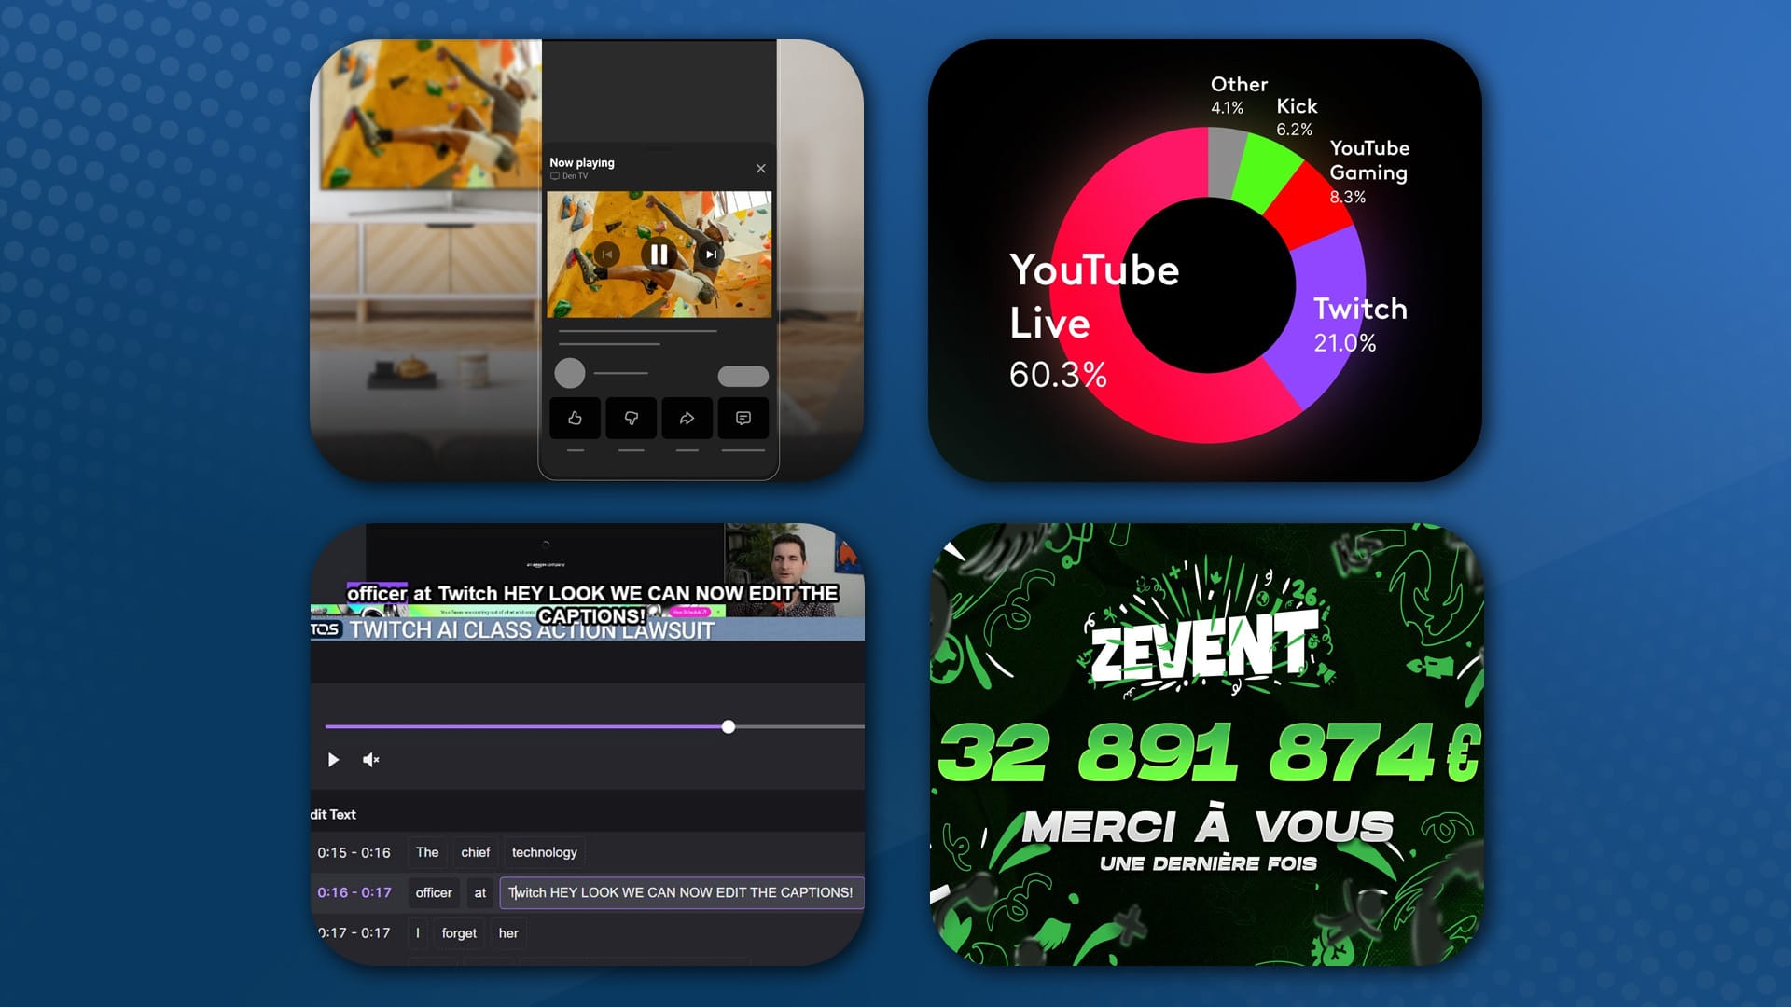Screen dimensions: 1791x1007
Task: Edit the word 'technology' in captions
Action: coord(545,852)
